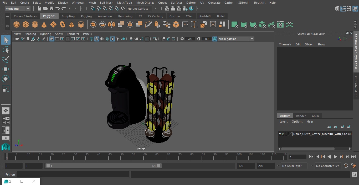Undo the last action via toolbar arrow

[58, 9]
